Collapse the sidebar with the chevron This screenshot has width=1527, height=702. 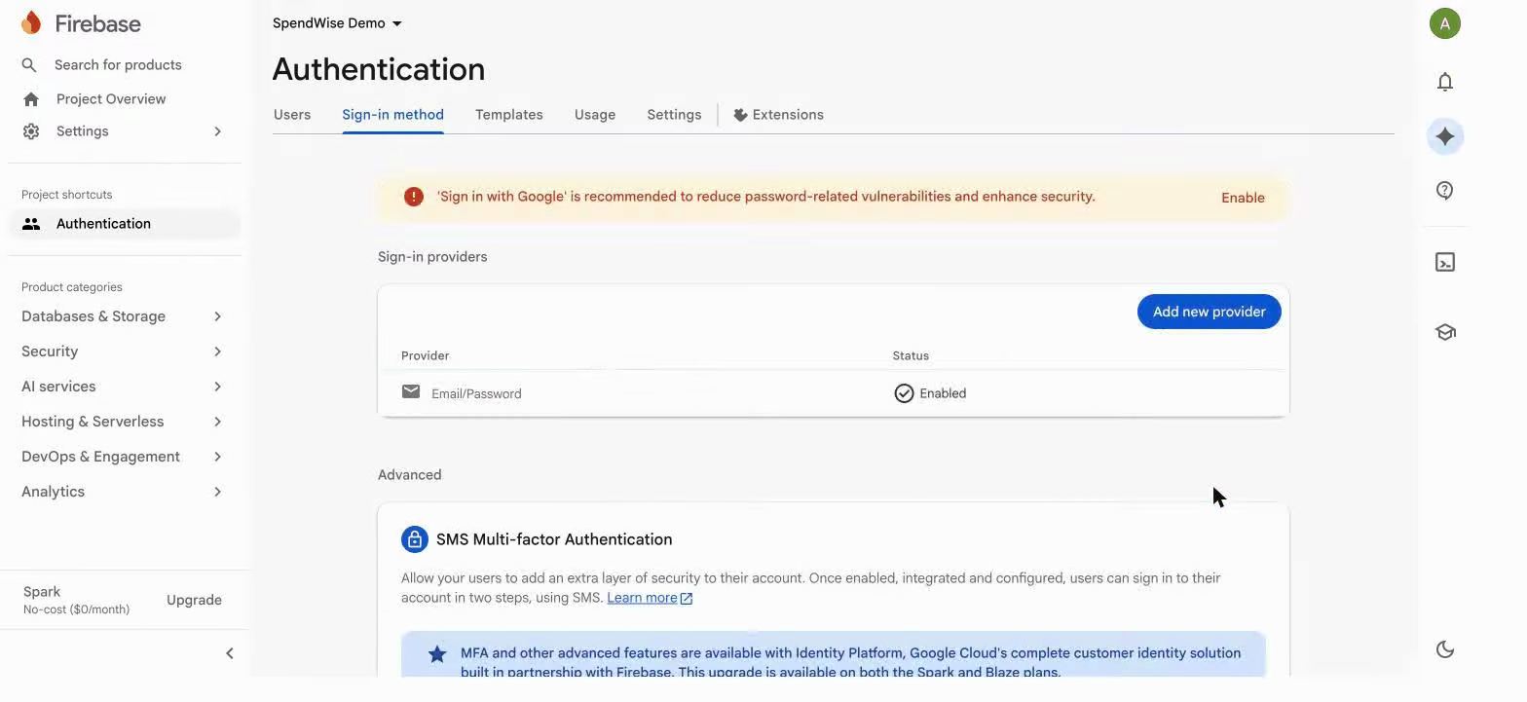[x=230, y=653]
